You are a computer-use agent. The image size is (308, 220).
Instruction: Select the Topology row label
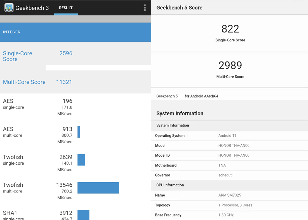[x=163, y=205]
